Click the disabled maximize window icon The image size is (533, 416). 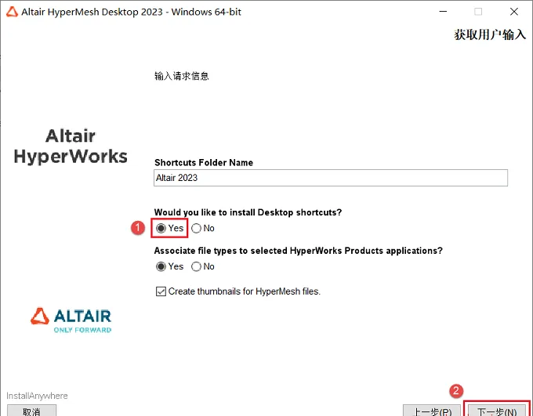478,12
